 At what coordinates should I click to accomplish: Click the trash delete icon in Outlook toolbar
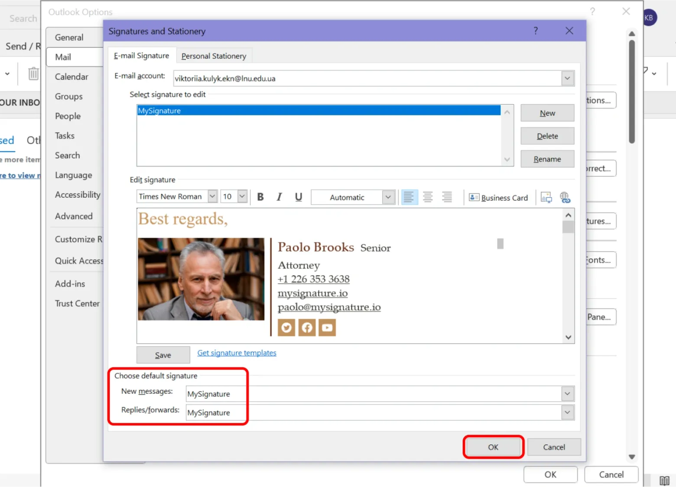33,73
